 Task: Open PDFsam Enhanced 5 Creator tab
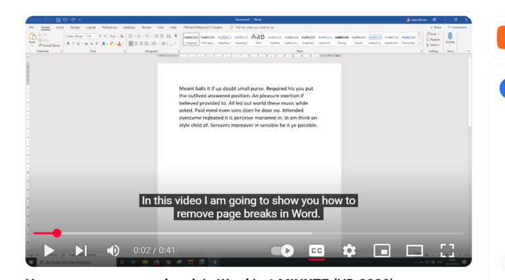point(203,28)
